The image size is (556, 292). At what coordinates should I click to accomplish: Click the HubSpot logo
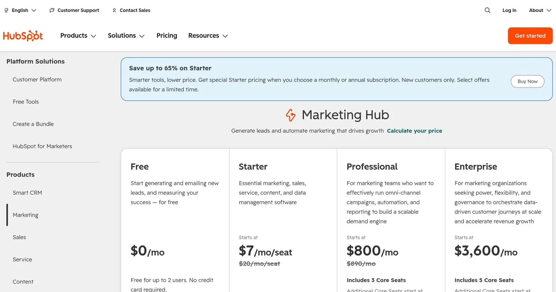(x=23, y=36)
